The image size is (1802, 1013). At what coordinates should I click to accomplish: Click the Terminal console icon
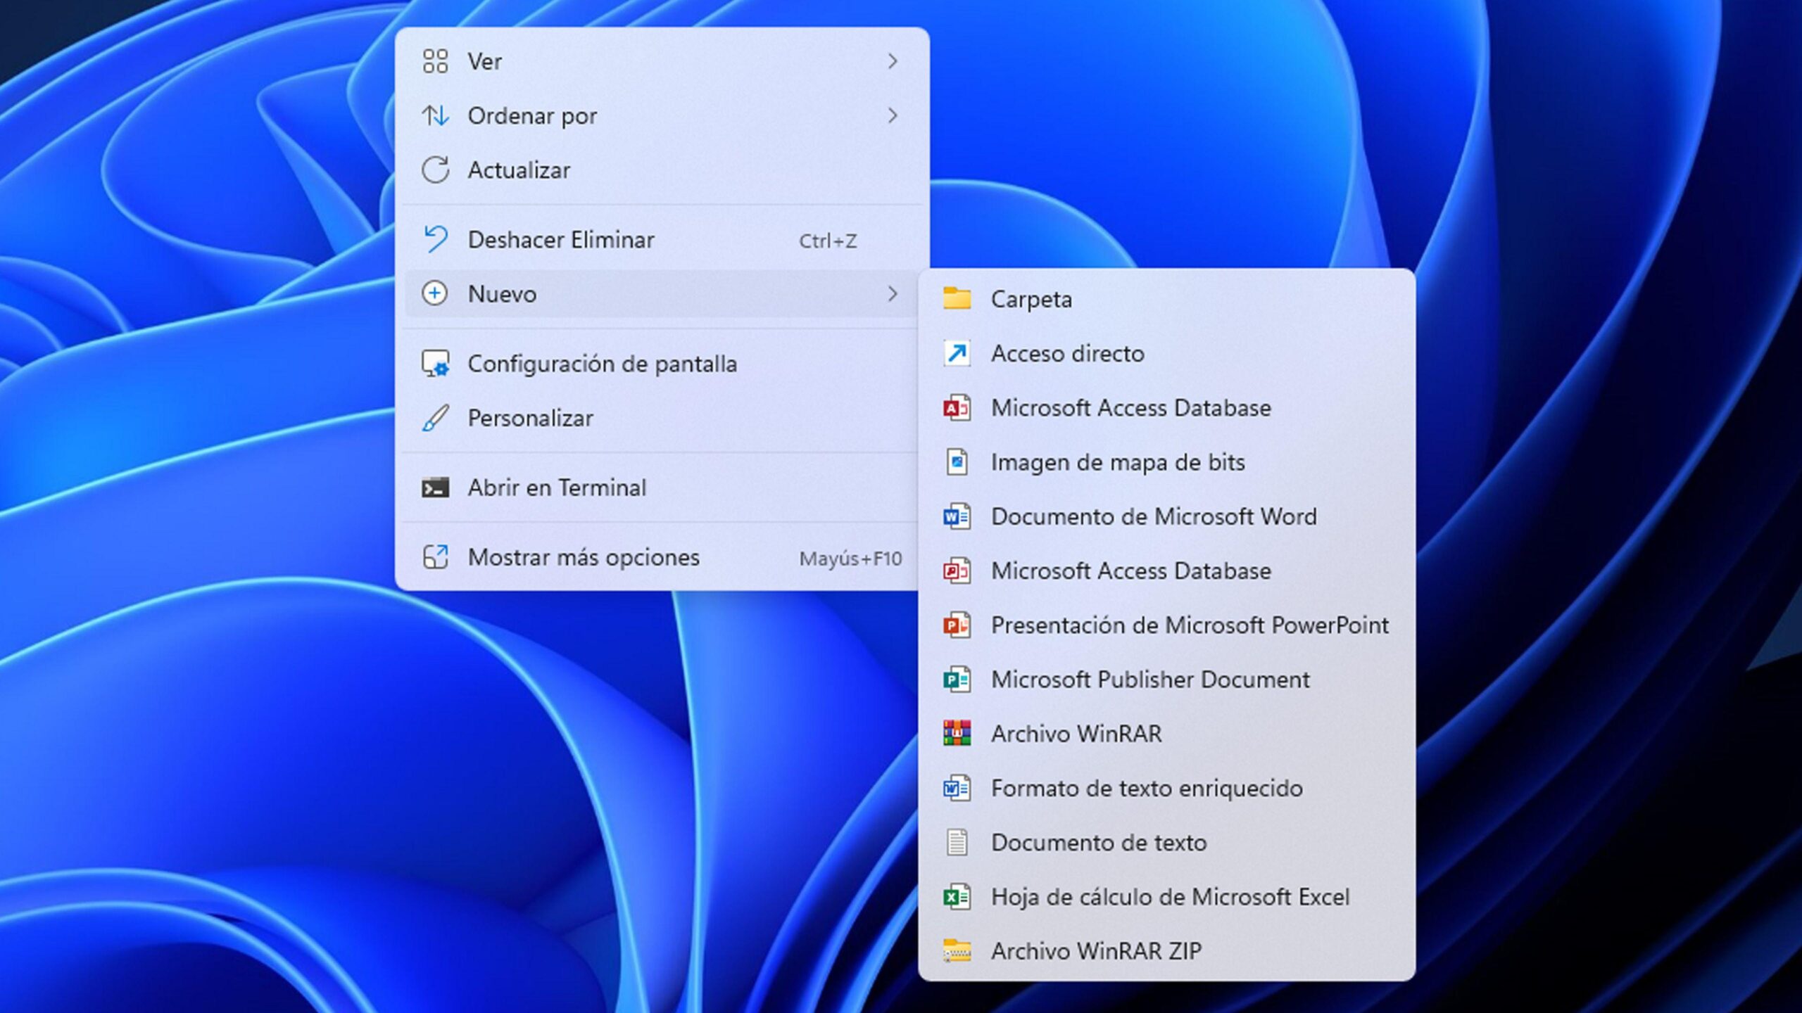435,488
